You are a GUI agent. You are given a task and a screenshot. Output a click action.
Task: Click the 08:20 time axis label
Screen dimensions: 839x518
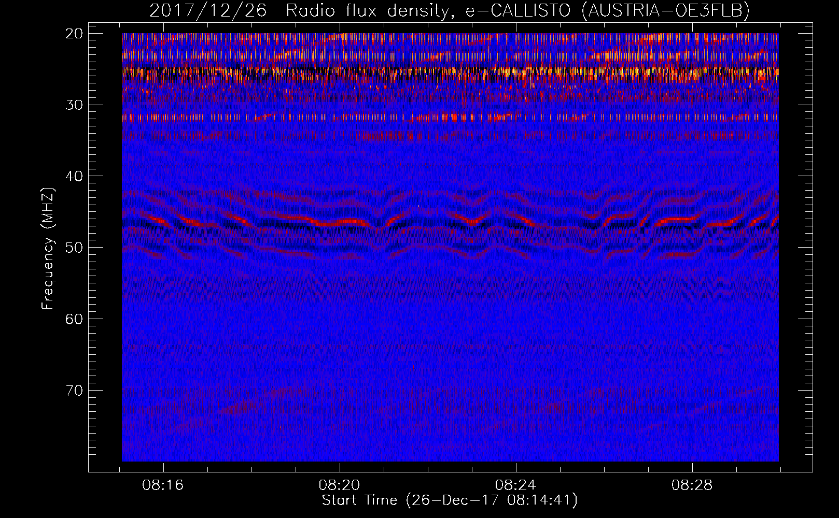tap(340, 485)
